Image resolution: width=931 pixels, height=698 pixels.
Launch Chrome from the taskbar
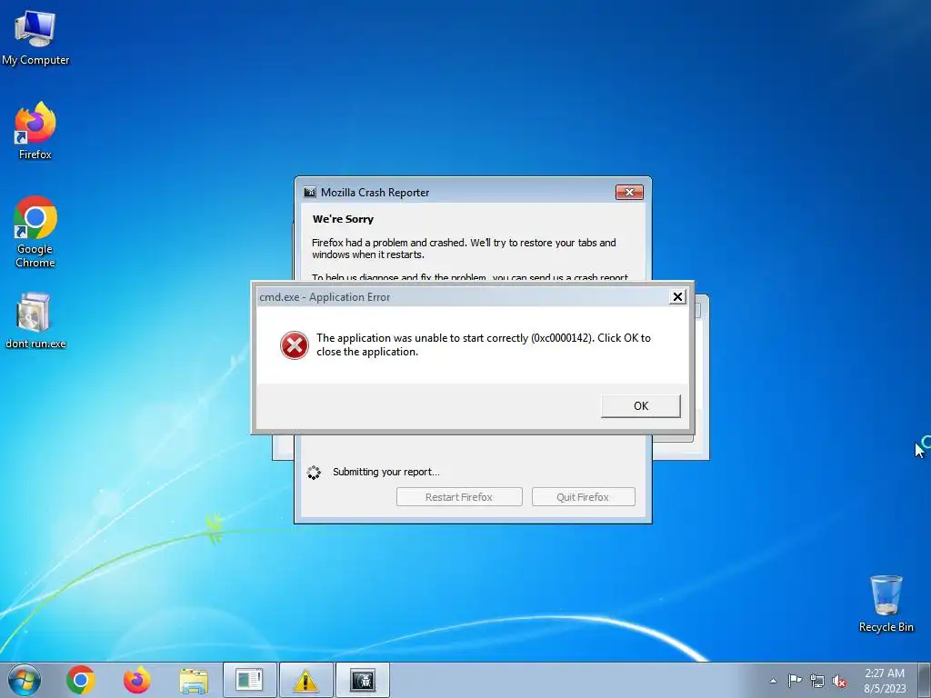click(80, 680)
